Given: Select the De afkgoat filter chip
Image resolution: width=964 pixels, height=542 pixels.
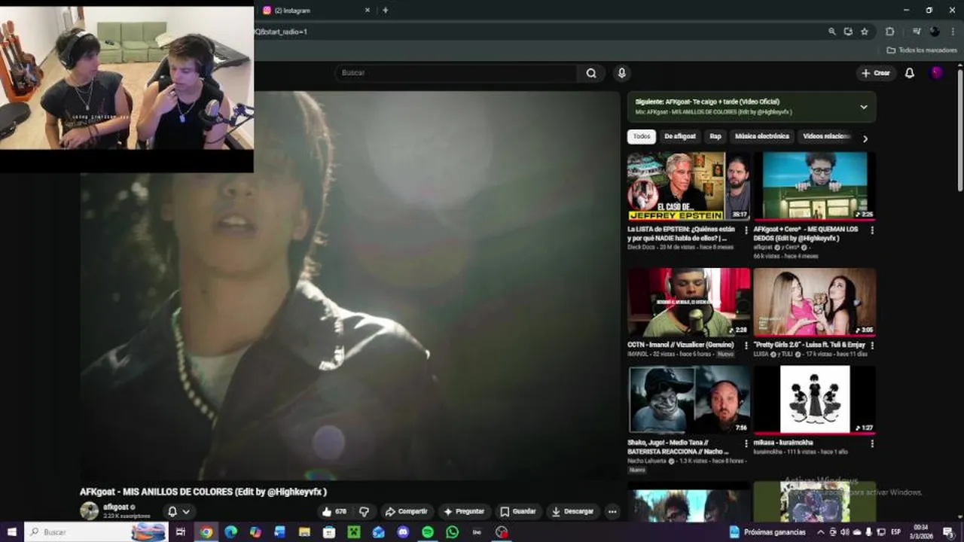Looking at the screenshot, I should (x=680, y=136).
